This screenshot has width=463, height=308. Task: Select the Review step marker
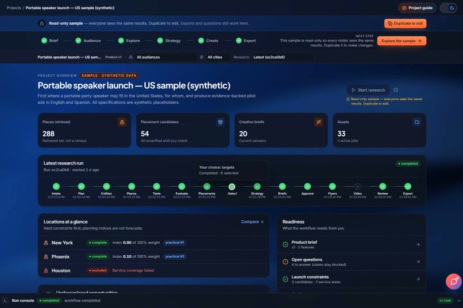click(x=383, y=186)
